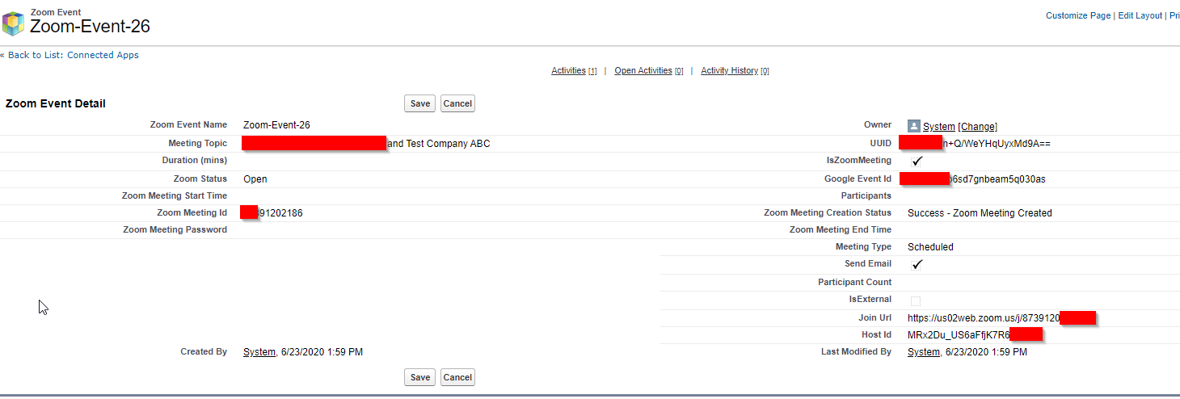This screenshot has height=399, width=1180.
Task: Click the System owner avatar icon
Action: (x=914, y=126)
